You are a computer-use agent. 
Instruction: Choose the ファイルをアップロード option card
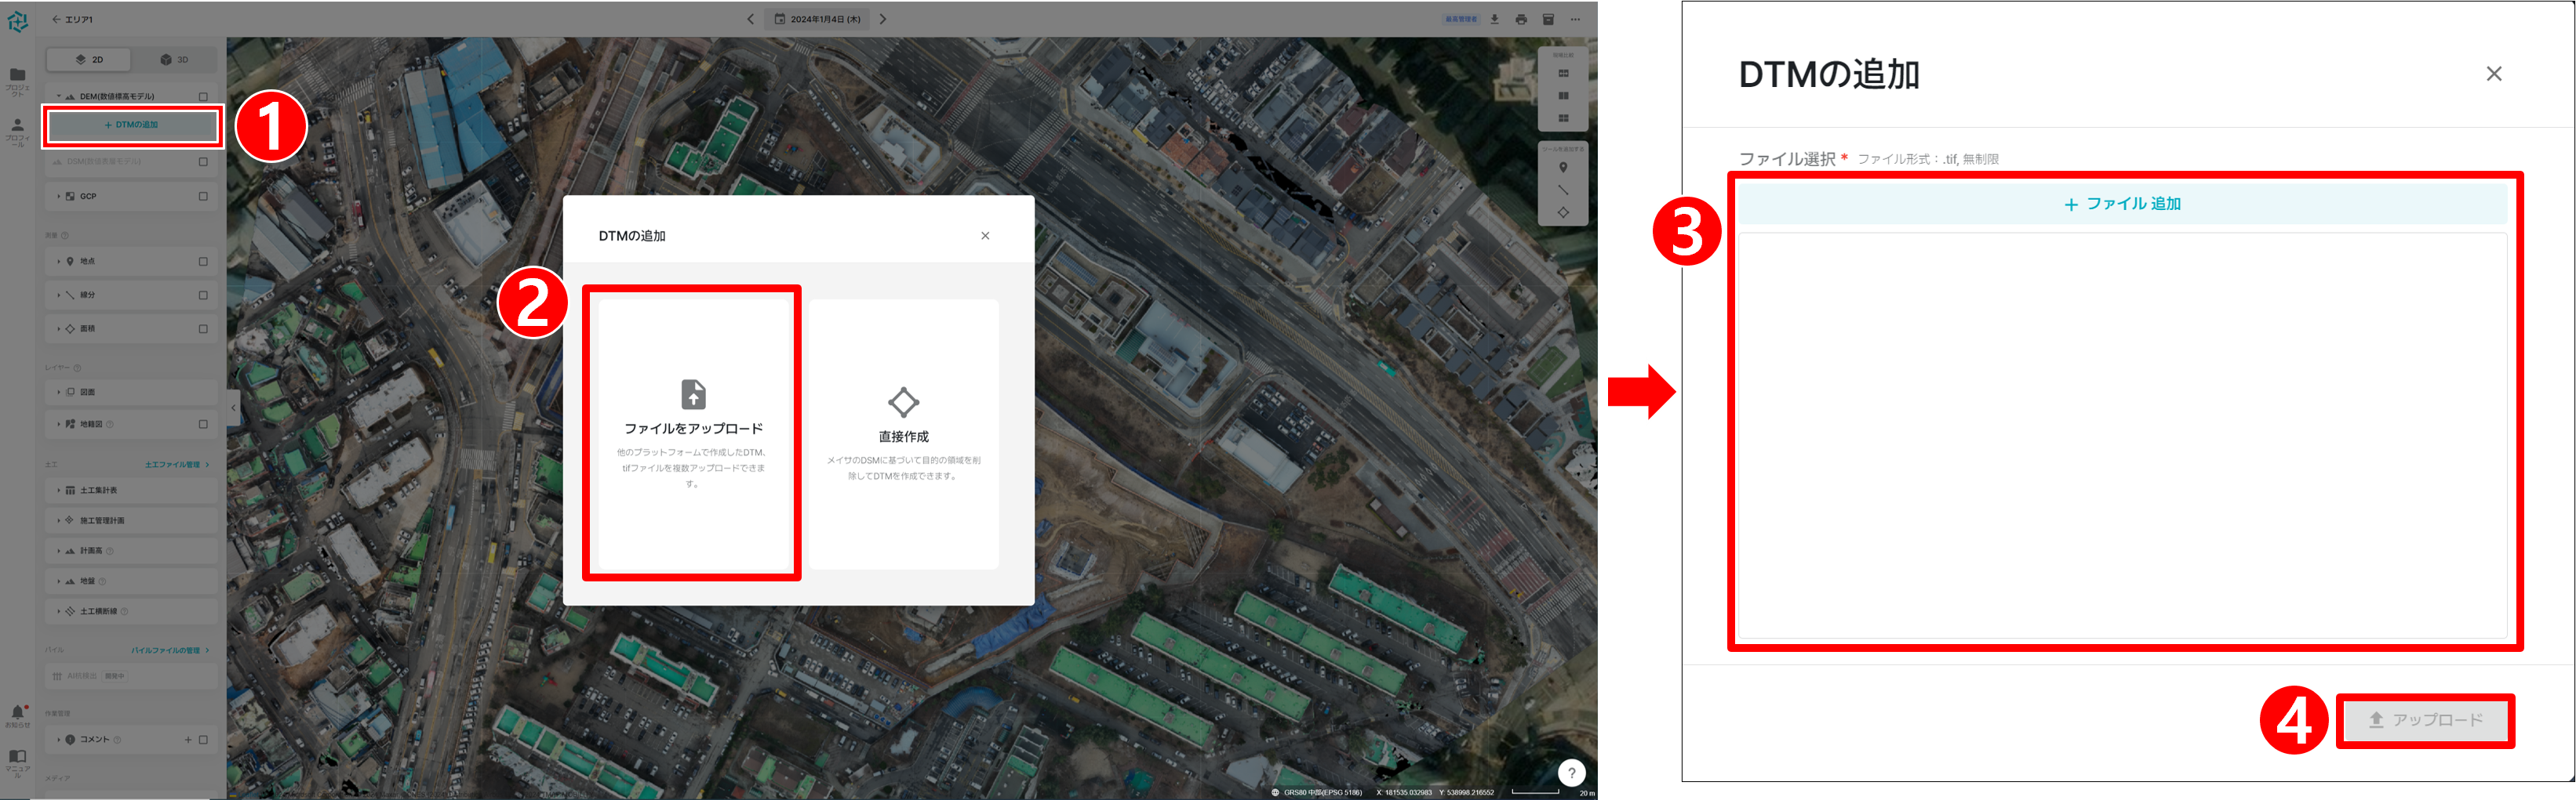click(x=693, y=433)
